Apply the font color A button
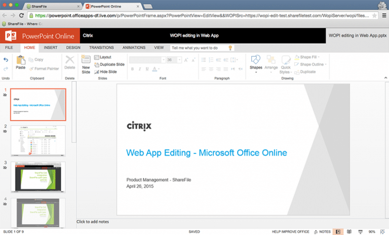The image size is (389, 235). tap(154, 69)
